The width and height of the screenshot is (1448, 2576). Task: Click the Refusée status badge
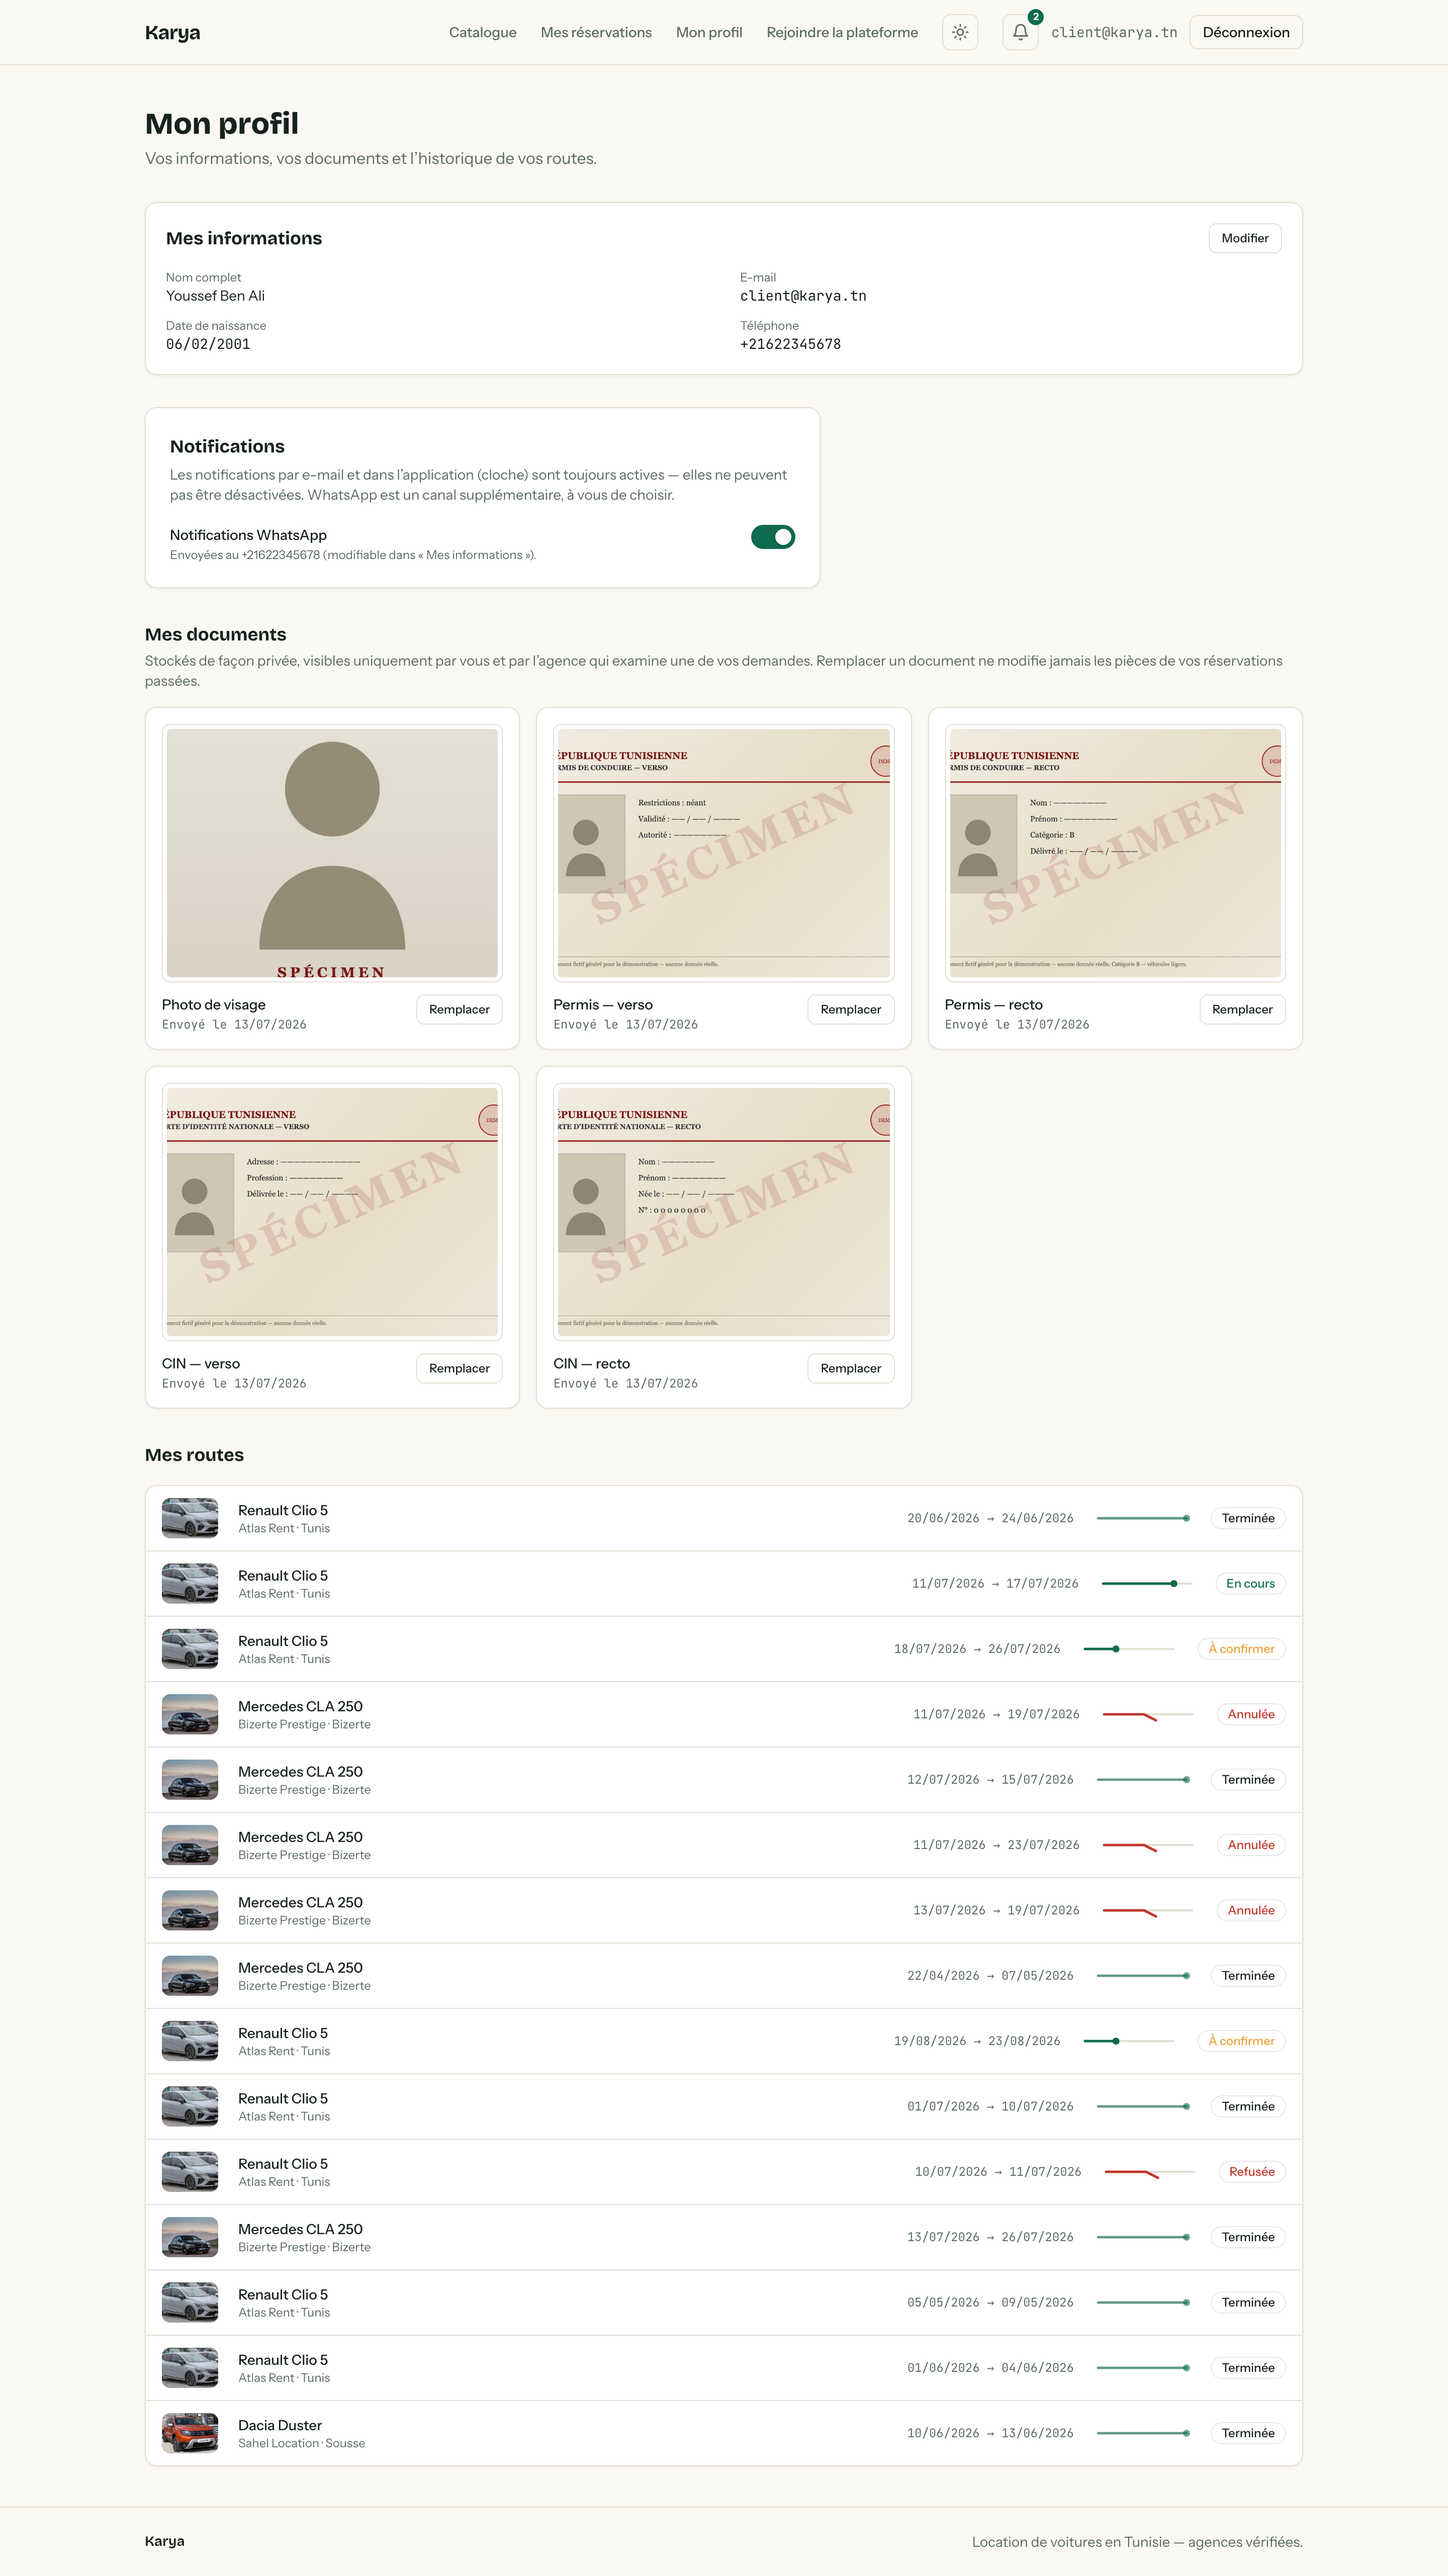click(1251, 2172)
